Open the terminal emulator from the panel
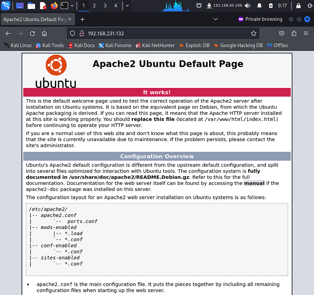The width and height of the screenshot is (314, 295). point(64,6)
